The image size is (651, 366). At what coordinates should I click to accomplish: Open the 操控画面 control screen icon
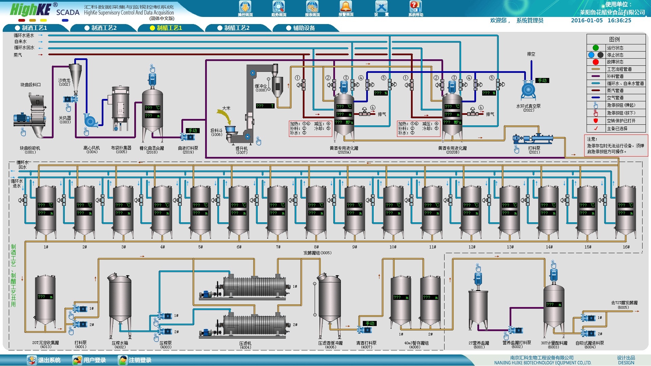point(245,8)
